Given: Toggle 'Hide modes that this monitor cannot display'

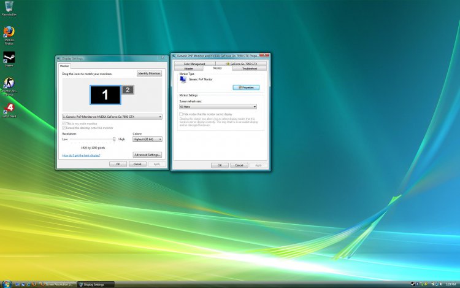Looking at the screenshot, I should click(x=182, y=114).
